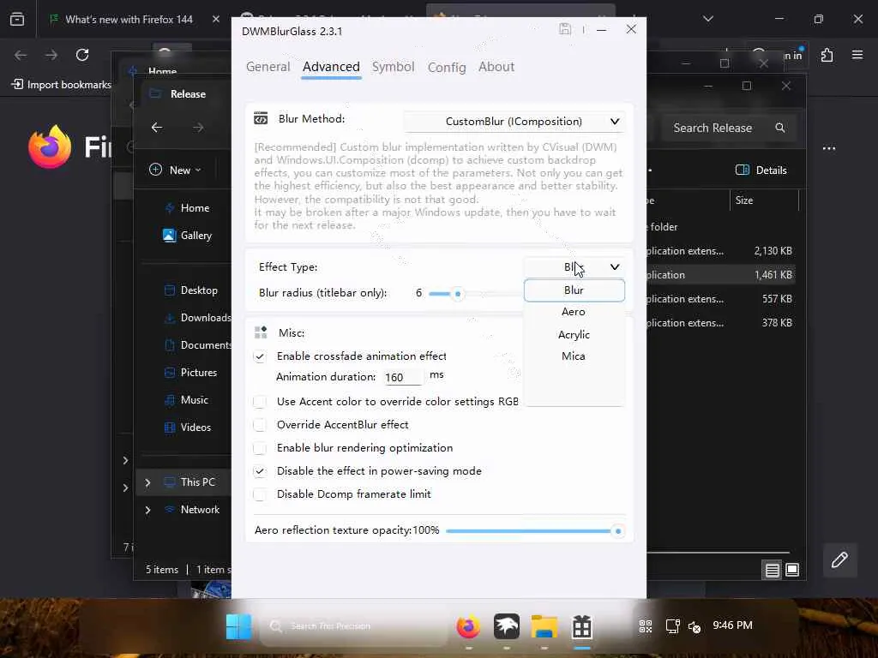This screenshot has height=658, width=878.
Task: Open File Explorer from the taskbar
Action: [x=544, y=626]
